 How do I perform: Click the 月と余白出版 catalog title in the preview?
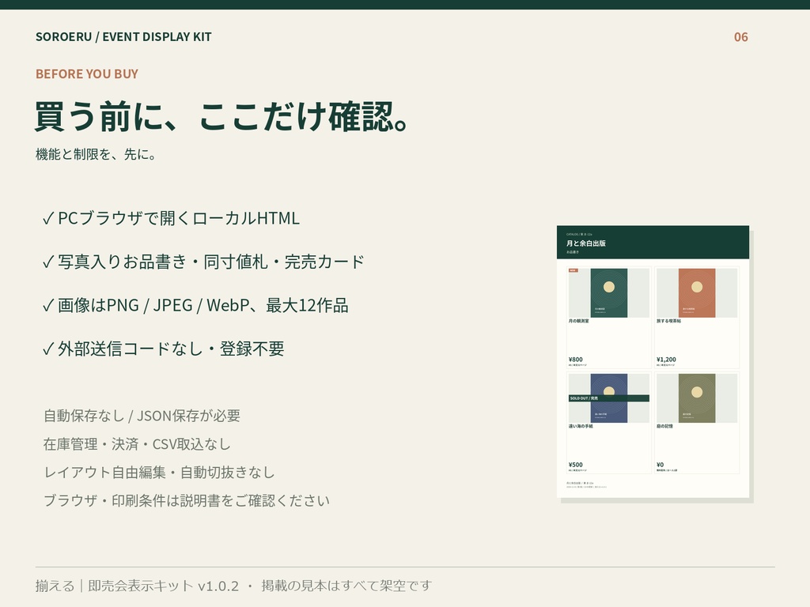pyautogui.click(x=586, y=243)
